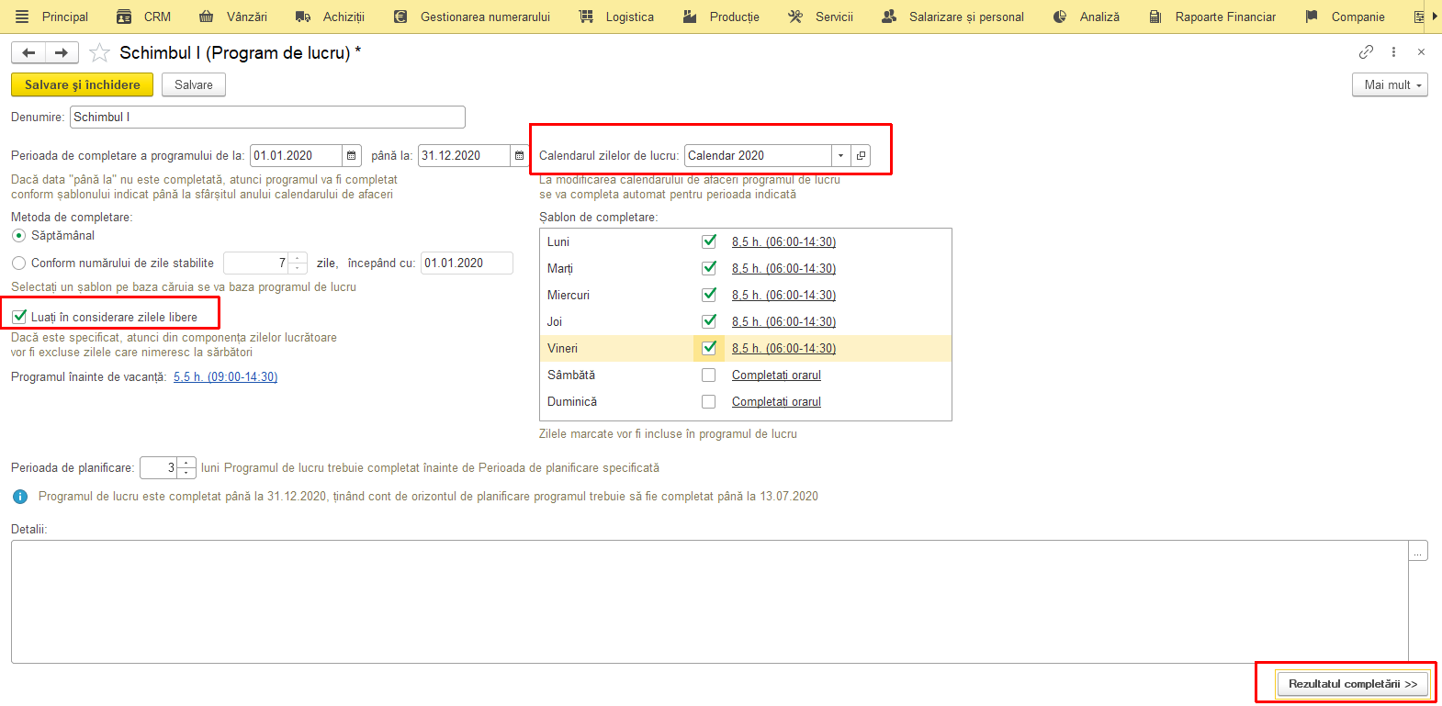
Task: Open the Calendar 2020 item icon
Action: (861, 155)
